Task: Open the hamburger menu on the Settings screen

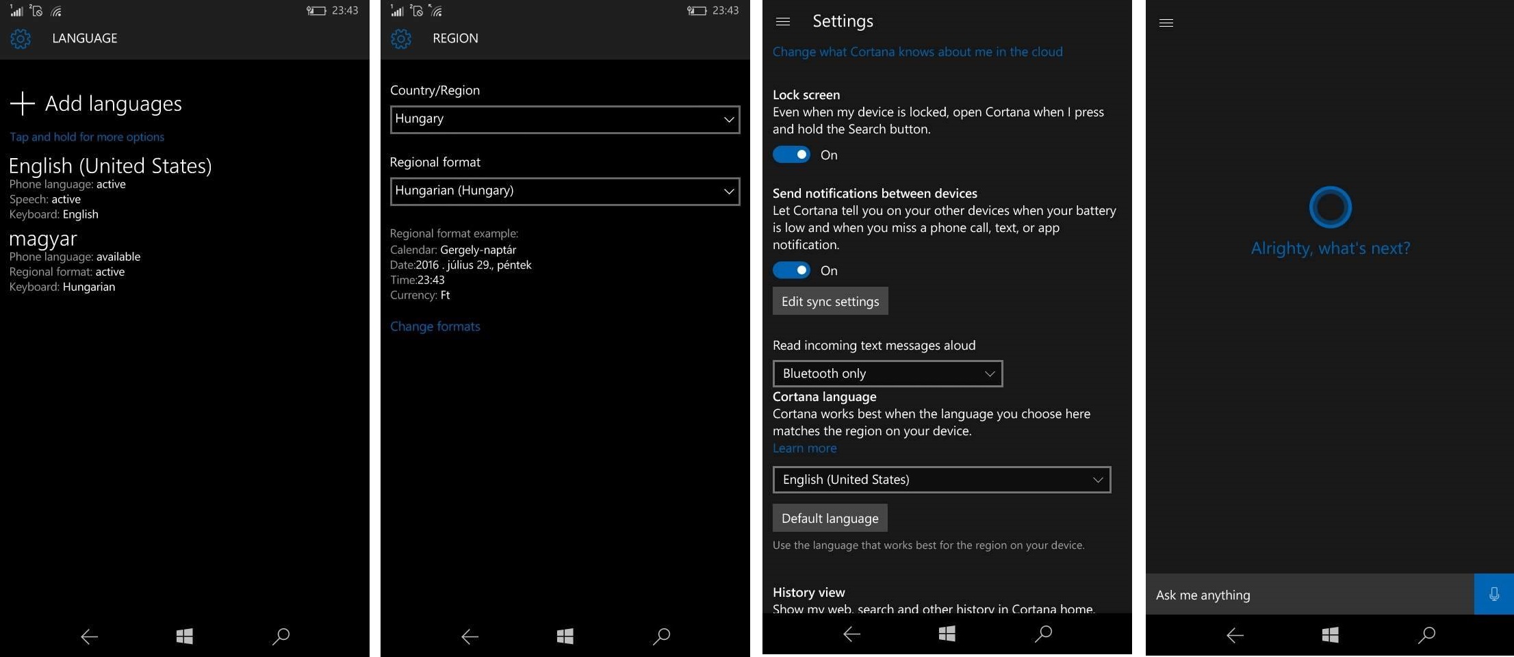Action: [783, 22]
